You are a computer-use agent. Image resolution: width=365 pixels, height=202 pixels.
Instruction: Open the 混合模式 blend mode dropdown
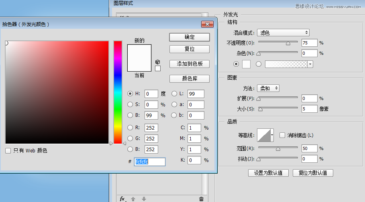tap(283, 33)
